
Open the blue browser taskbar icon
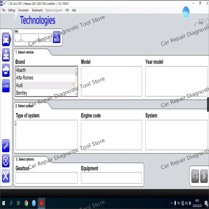(34, 203)
